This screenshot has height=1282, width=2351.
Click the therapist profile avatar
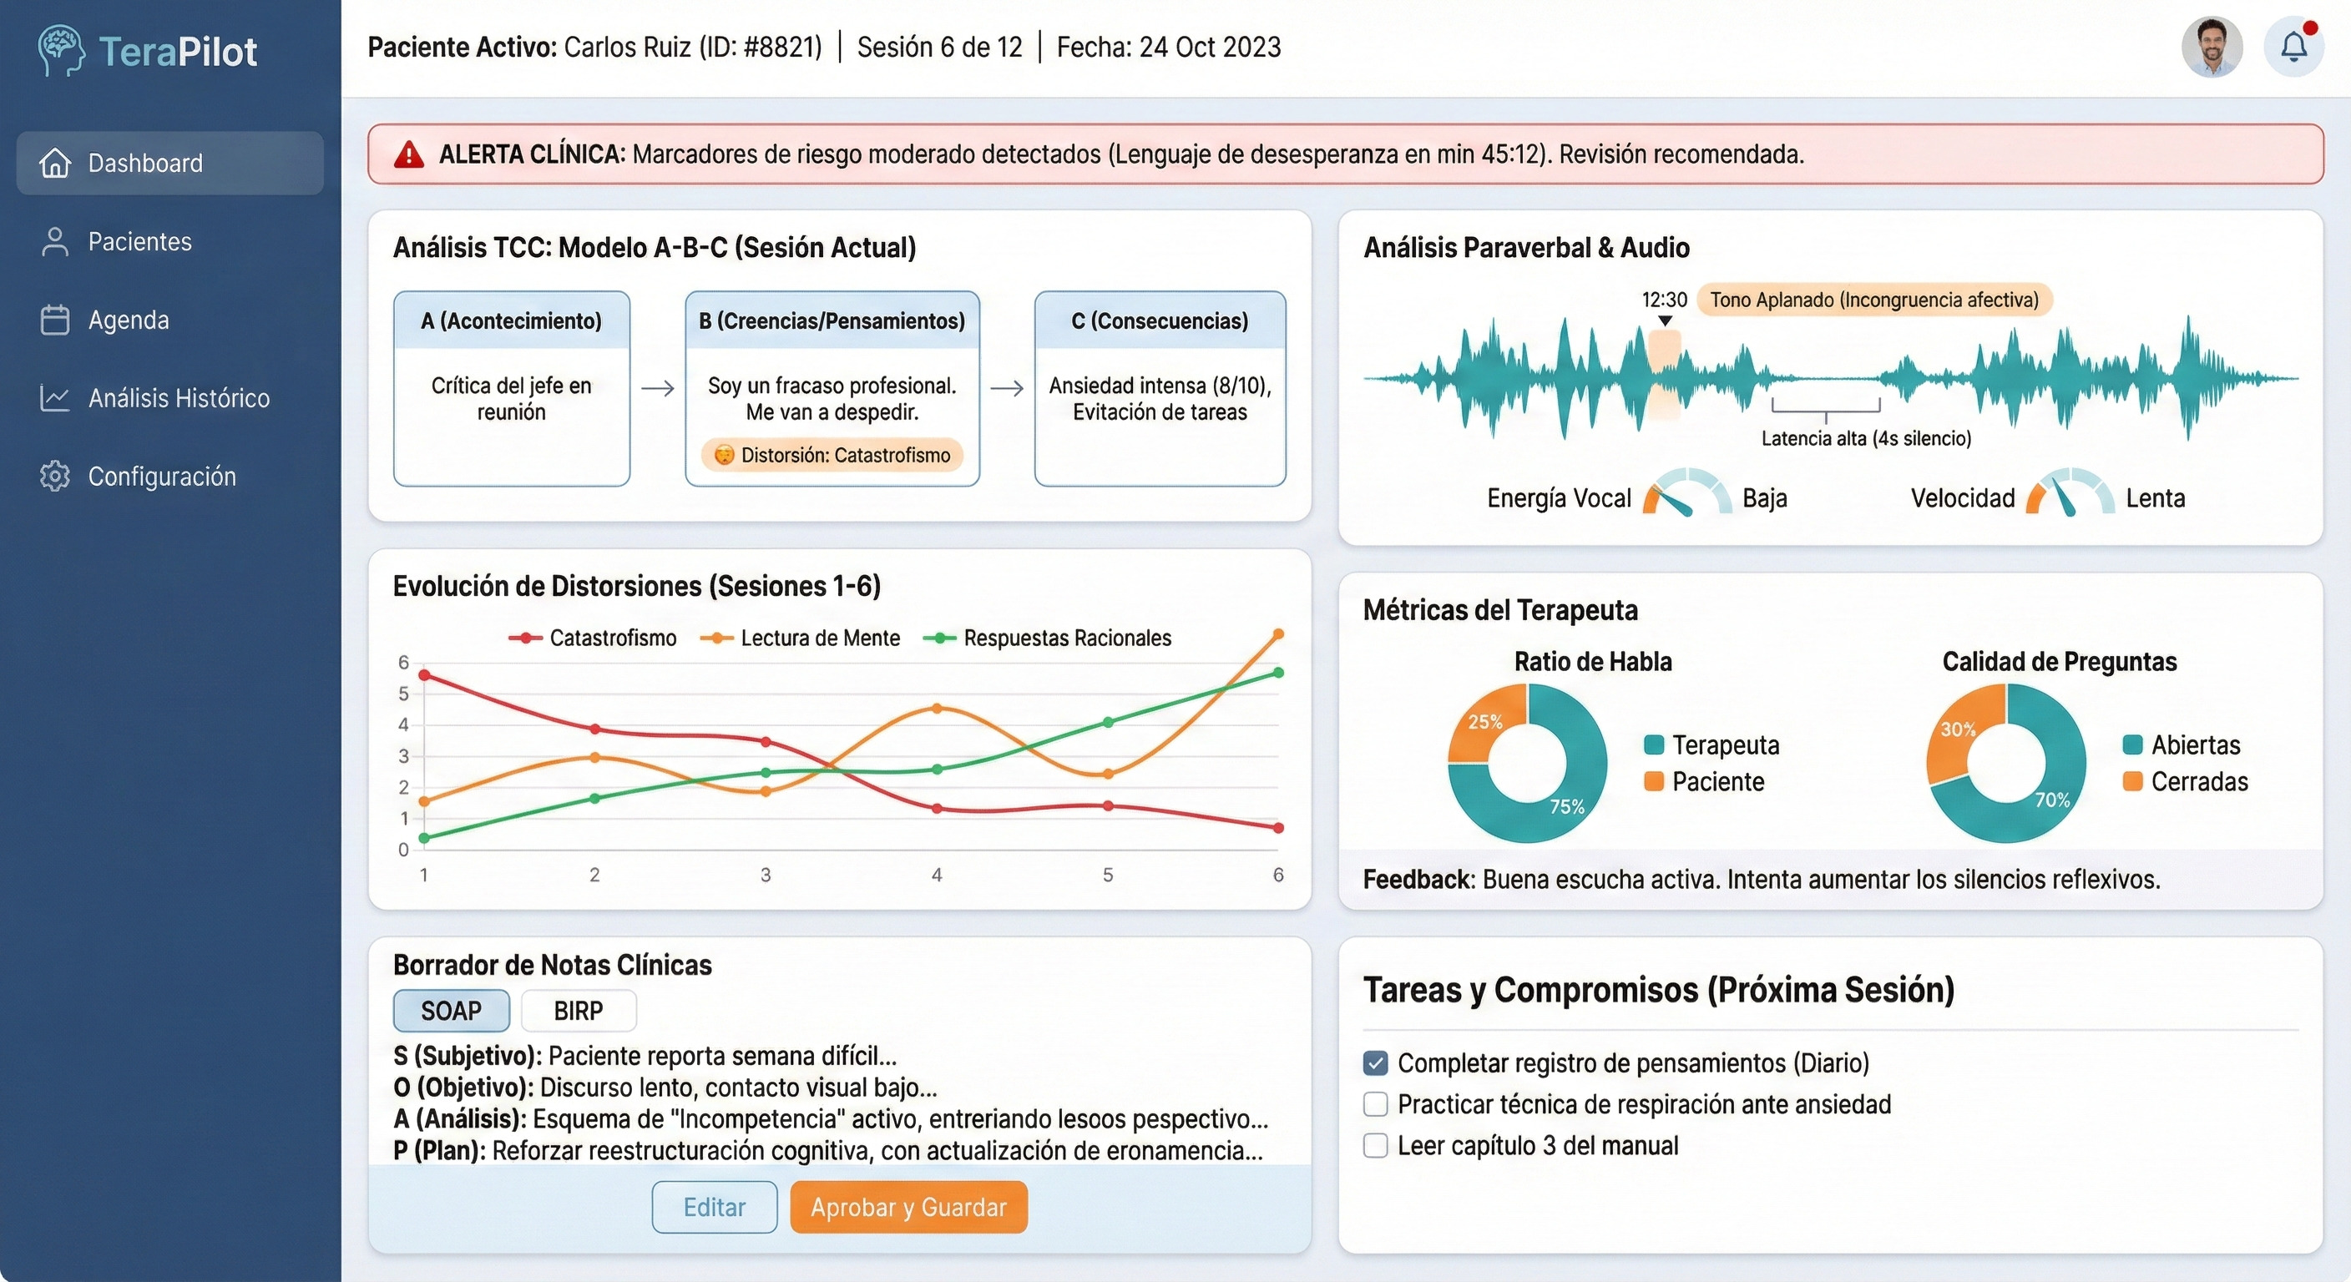coord(2212,47)
